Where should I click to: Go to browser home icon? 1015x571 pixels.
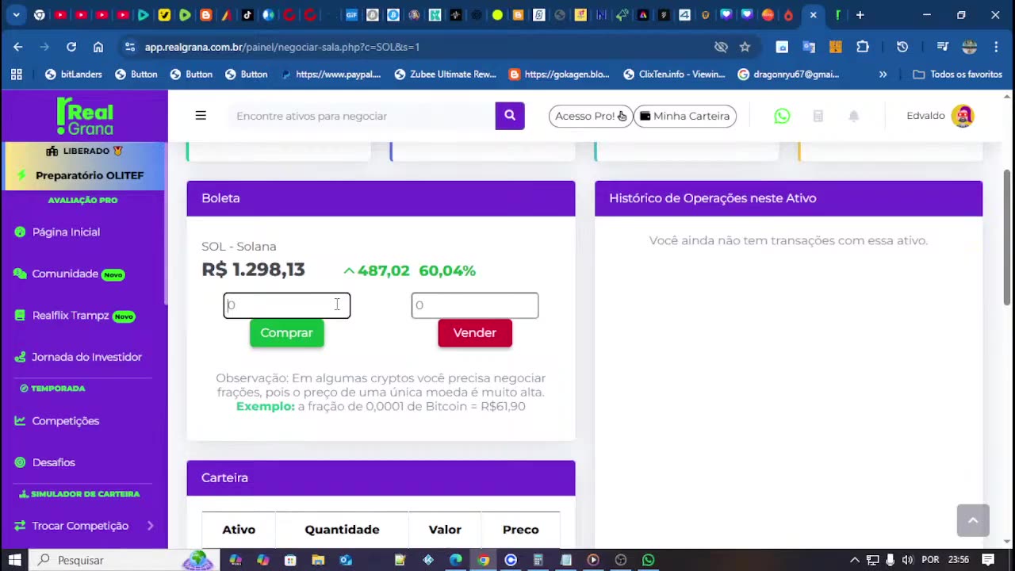98,47
